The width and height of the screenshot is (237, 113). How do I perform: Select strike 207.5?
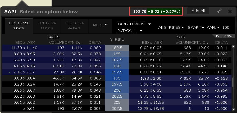(x=117, y=109)
